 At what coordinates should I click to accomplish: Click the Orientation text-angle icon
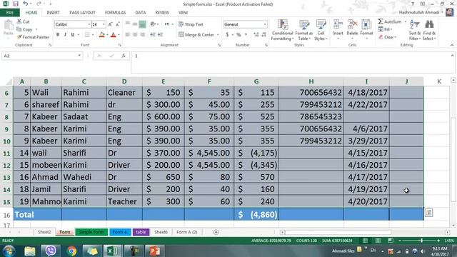(153, 24)
